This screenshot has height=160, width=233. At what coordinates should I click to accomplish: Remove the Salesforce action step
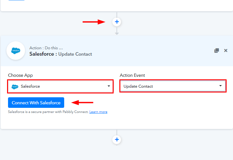(226, 51)
